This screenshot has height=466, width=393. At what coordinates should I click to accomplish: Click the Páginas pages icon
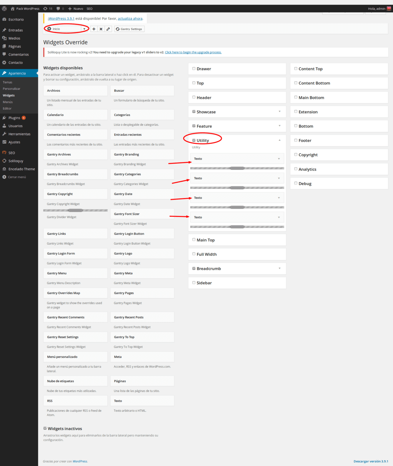(4, 46)
